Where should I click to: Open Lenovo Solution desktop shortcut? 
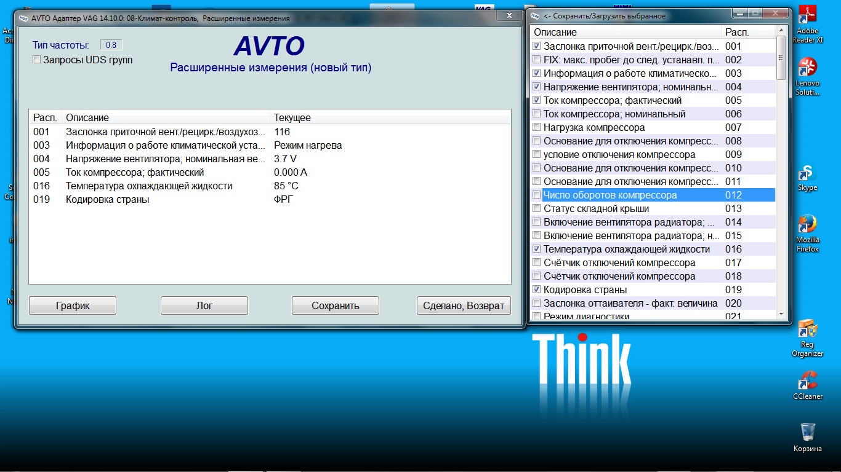[x=807, y=68]
